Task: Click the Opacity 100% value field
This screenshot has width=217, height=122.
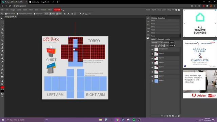Action: pyautogui.click(x=172, y=42)
